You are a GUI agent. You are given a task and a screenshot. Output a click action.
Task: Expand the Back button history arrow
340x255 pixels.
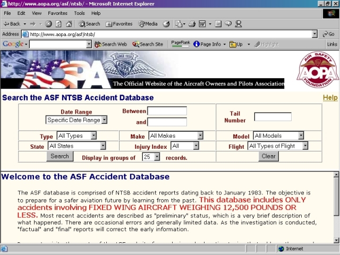click(25, 24)
